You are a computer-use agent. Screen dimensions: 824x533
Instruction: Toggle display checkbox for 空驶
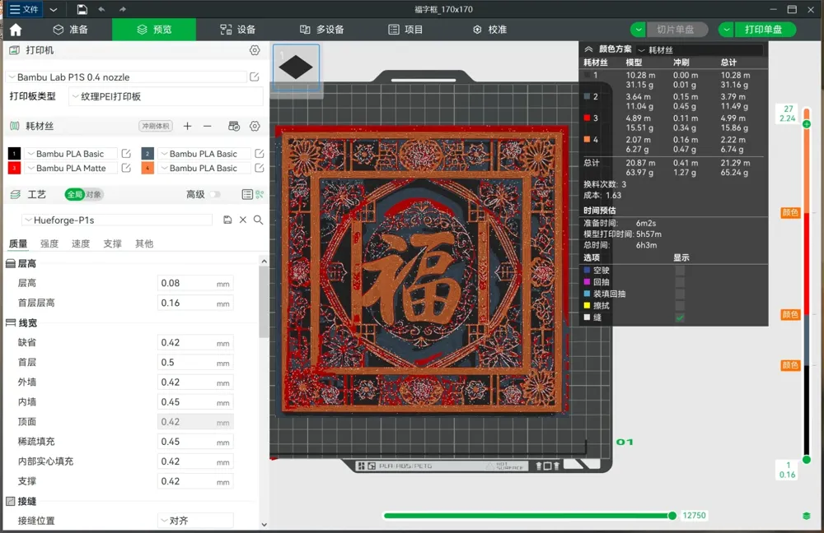click(x=680, y=271)
